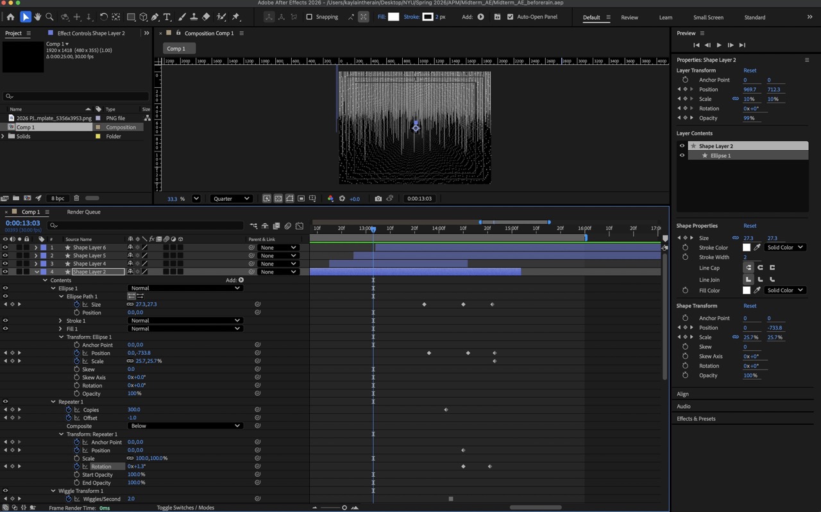The height and width of the screenshot is (512, 821).
Task: Select the Horizontal Type tool
Action: (x=166, y=17)
